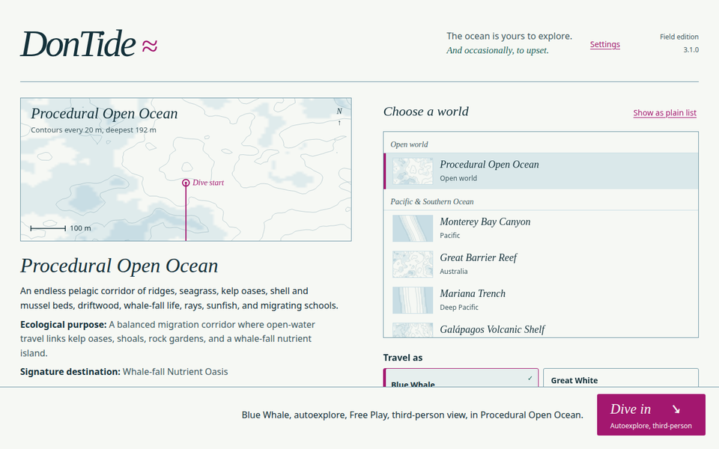Click the arrow icon on Dive in button
The width and height of the screenshot is (719, 449).
(676, 409)
